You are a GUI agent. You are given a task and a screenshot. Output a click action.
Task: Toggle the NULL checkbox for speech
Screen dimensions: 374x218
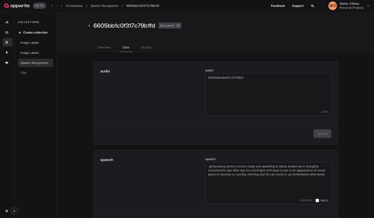pyautogui.click(x=317, y=200)
